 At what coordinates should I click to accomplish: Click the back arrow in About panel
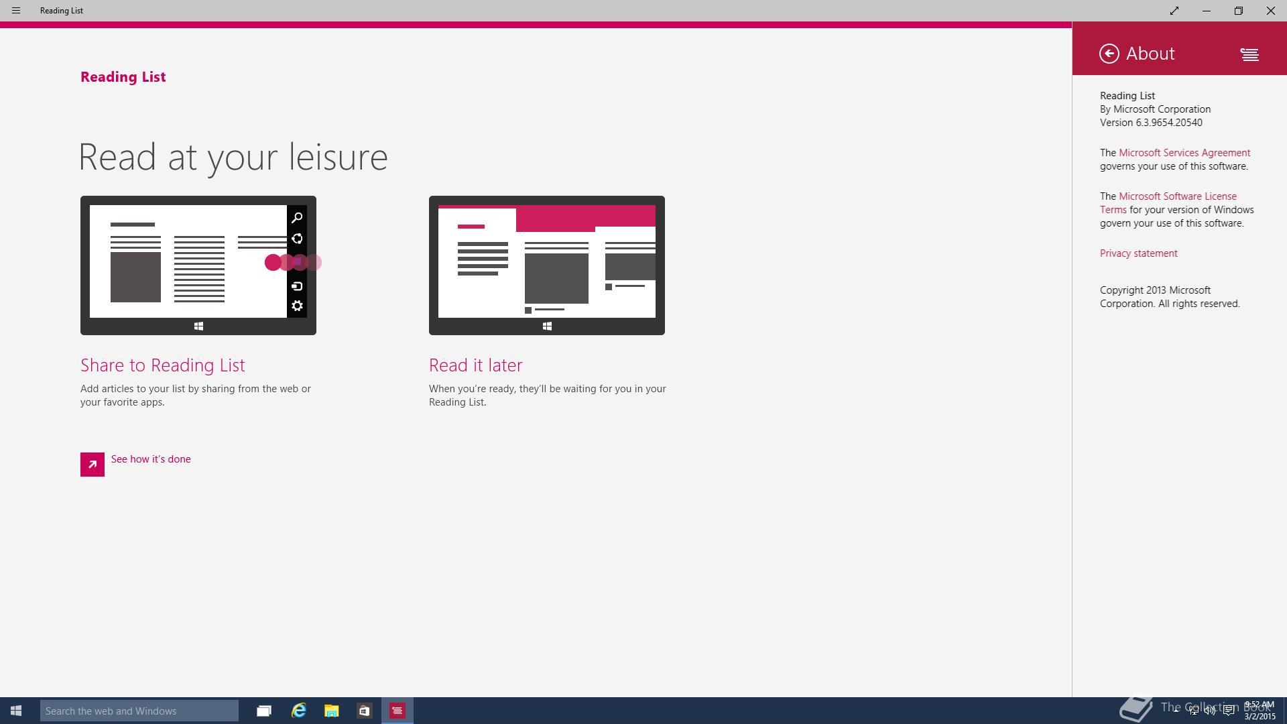point(1109,54)
